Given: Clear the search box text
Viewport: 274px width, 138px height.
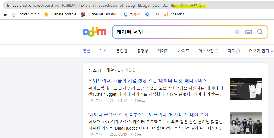Looking at the screenshot, I should pyautogui.click(x=237, y=32).
